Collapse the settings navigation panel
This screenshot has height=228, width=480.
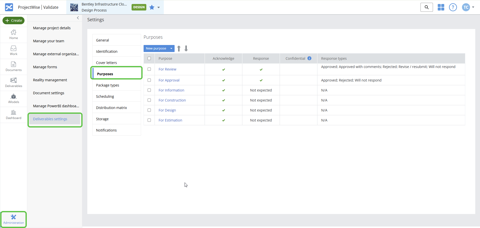pyautogui.click(x=78, y=18)
